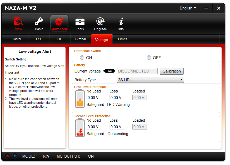This screenshot has height=165, width=230.
Task: Click First Level No Load voltage field
Action: click(x=94, y=98)
